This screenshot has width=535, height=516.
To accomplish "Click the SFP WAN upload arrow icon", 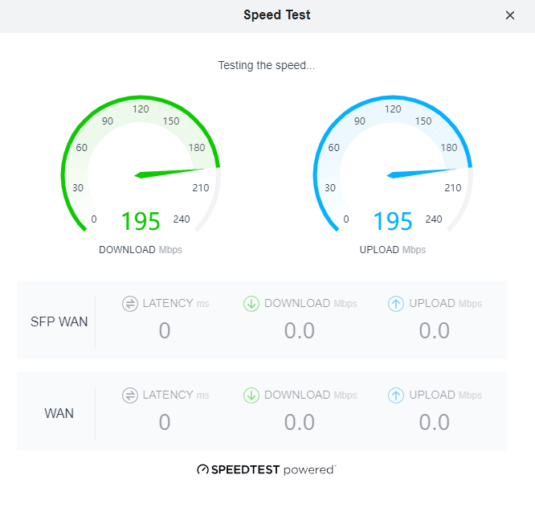I will coord(396,304).
